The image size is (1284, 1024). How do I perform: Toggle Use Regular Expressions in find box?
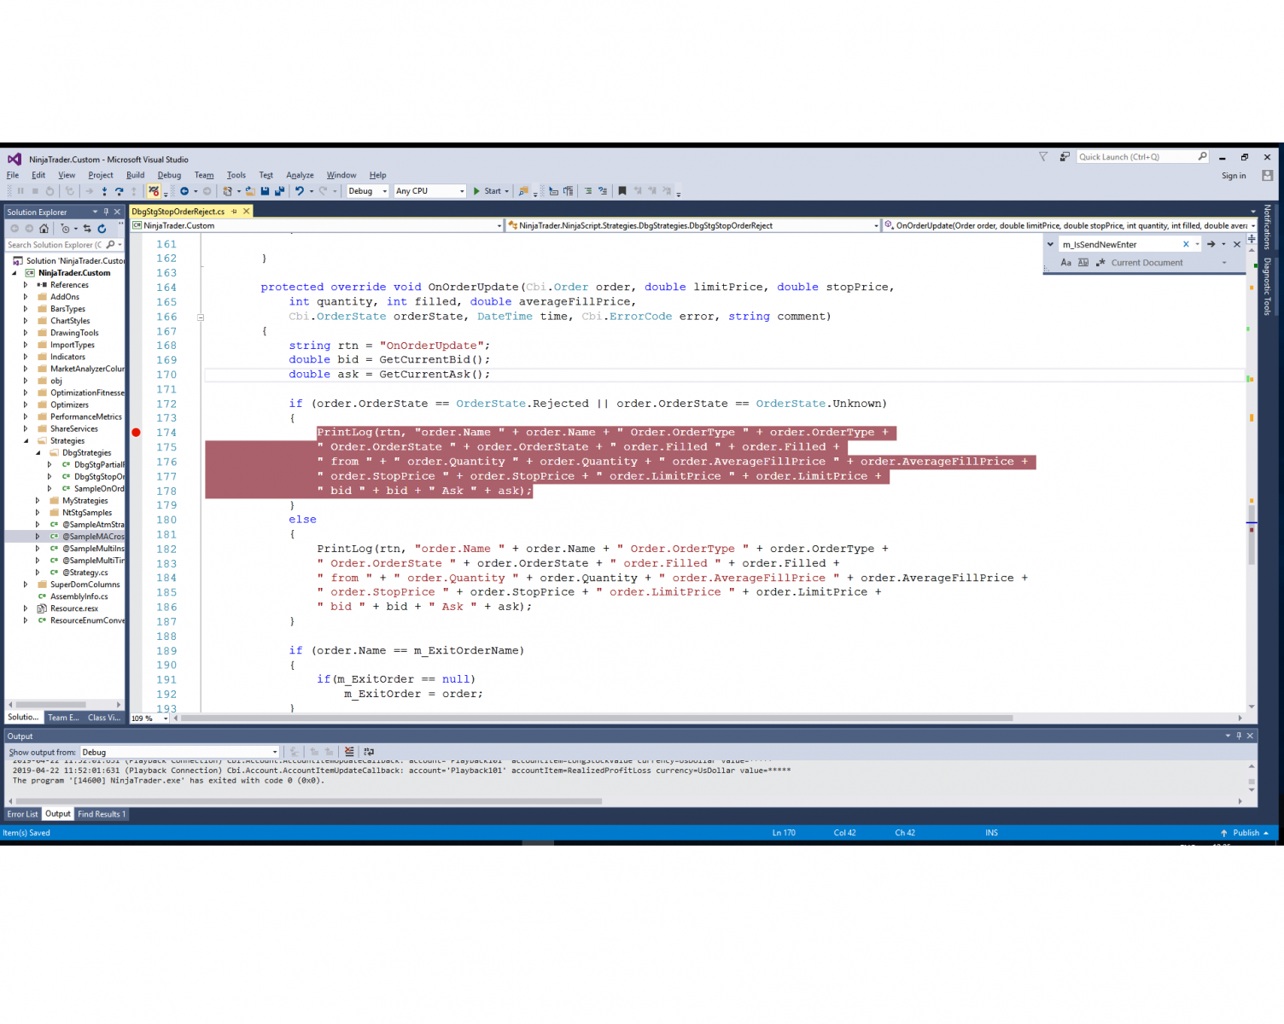coord(1100,263)
